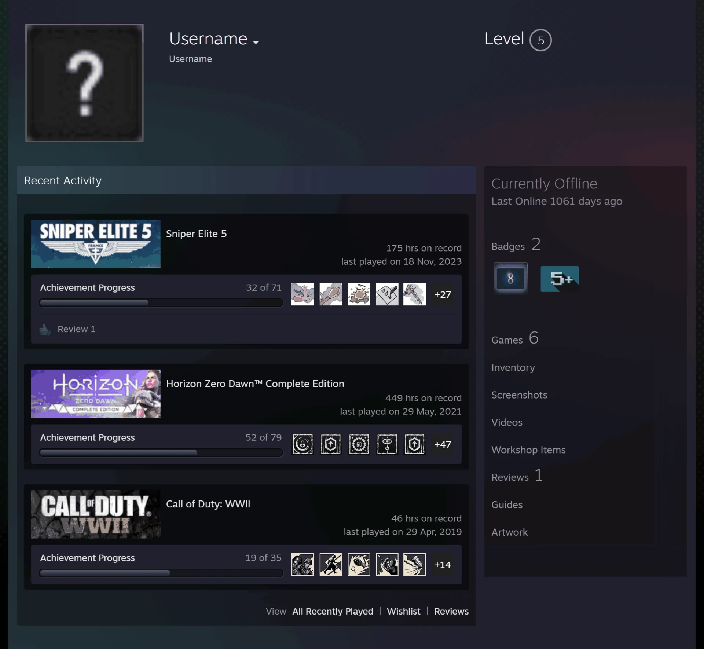
Task: Open the Games 6 count link
Action: coord(515,338)
